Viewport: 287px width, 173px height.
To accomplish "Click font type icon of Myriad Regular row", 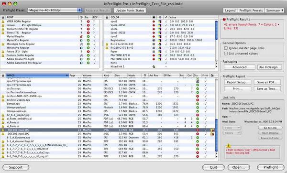I will pyautogui.click(x=81, y=36).
